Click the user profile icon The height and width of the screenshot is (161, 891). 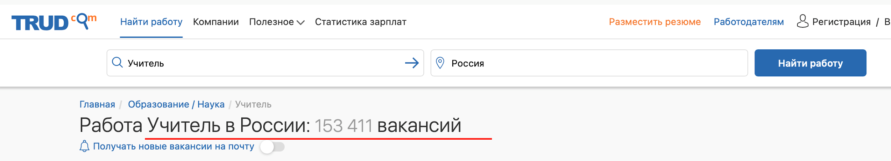coord(802,21)
